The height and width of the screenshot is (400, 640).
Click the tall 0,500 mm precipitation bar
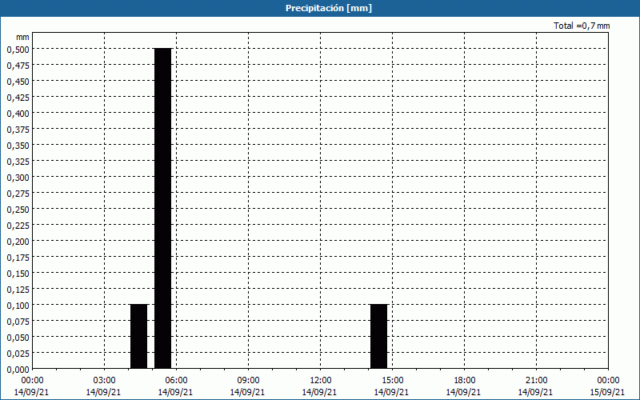(x=163, y=208)
